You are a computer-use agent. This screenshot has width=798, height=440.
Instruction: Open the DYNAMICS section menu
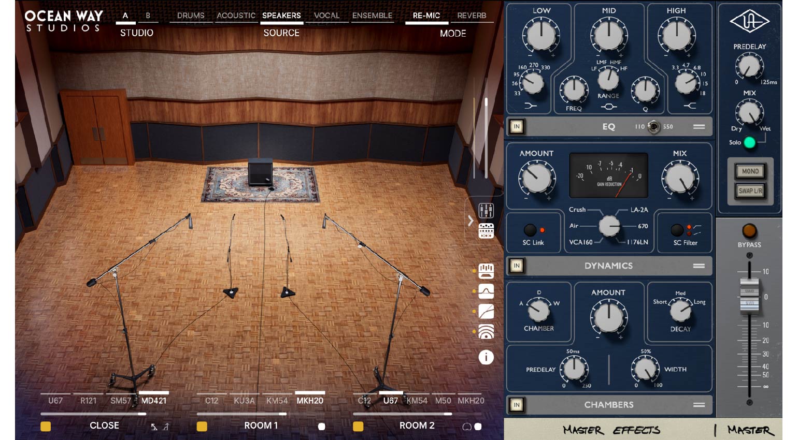[700, 266]
